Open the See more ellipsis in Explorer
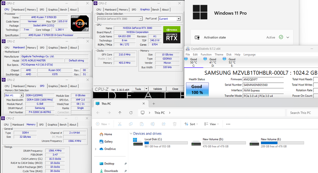 click(x=228, y=124)
